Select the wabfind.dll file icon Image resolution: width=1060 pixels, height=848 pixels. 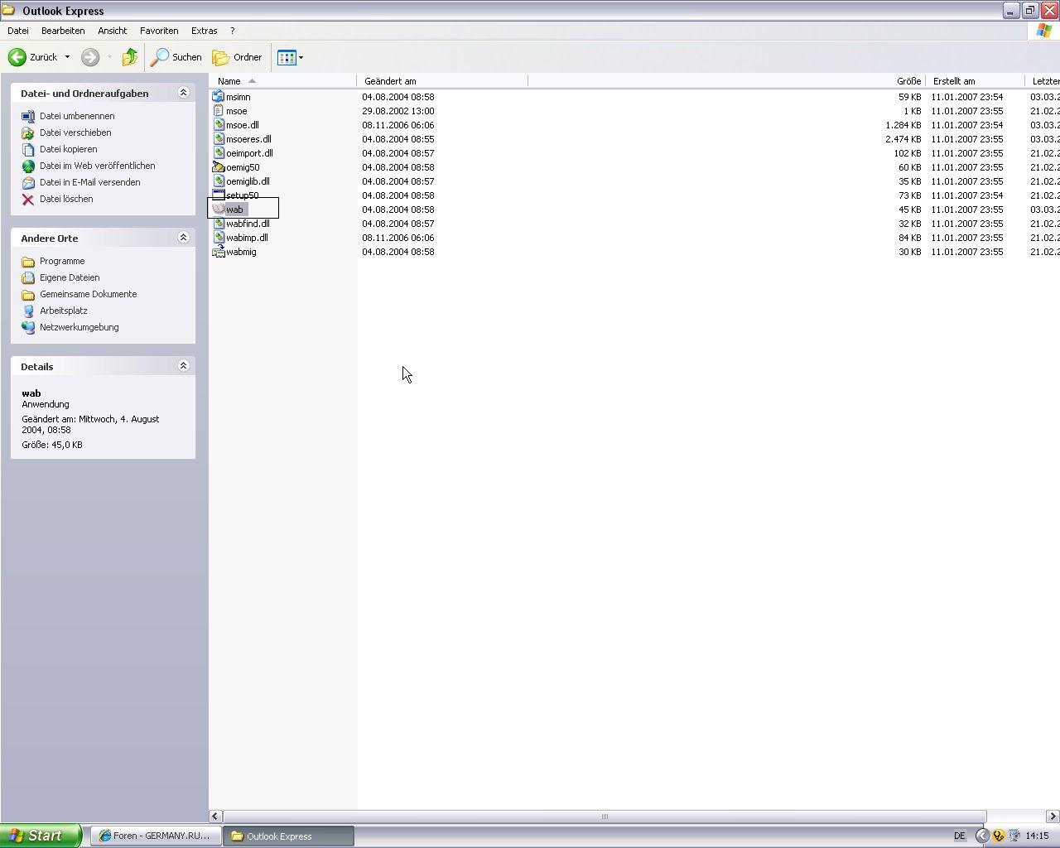(x=219, y=224)
